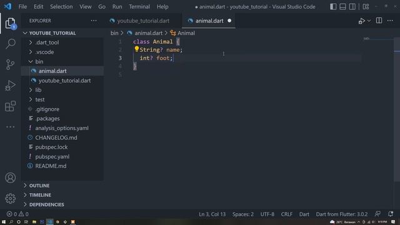
Task: Click Ln 3, Col 13 in status bar
Action: 212,214
